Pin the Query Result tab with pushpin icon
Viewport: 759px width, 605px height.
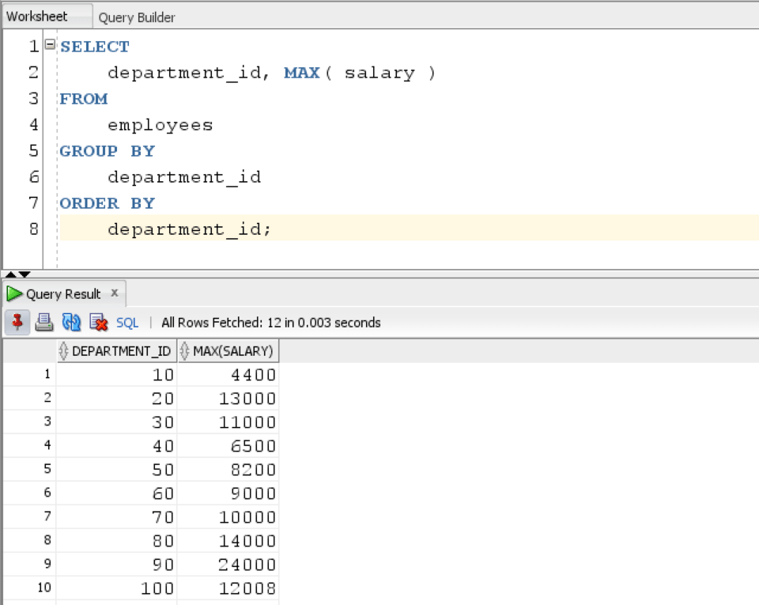point(17,322)
